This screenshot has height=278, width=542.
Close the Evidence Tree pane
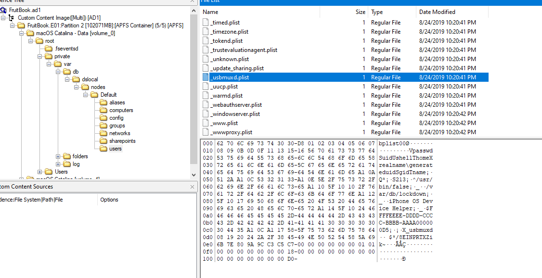[193, 1]
